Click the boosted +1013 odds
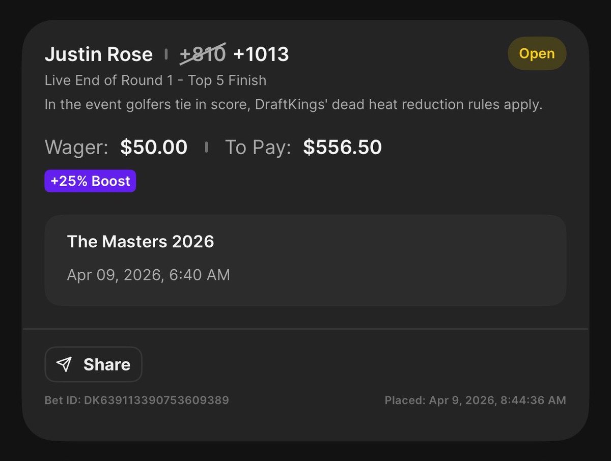611x461 pixels. coord(261,54)
